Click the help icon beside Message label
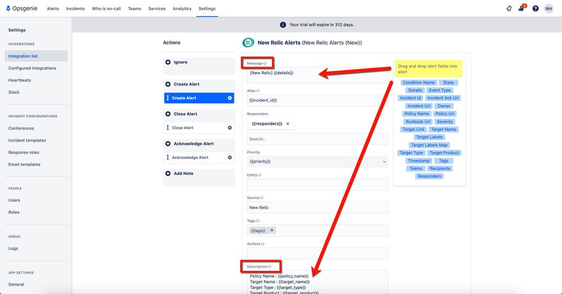This screenshot has height=294, width=562. tap(265, 64)
